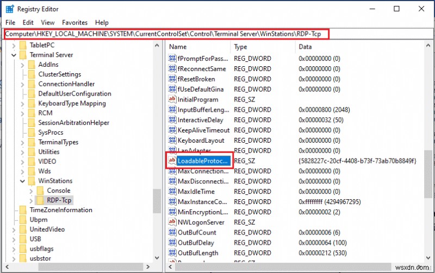Expand the USB tree node

[x=14, y=239]
